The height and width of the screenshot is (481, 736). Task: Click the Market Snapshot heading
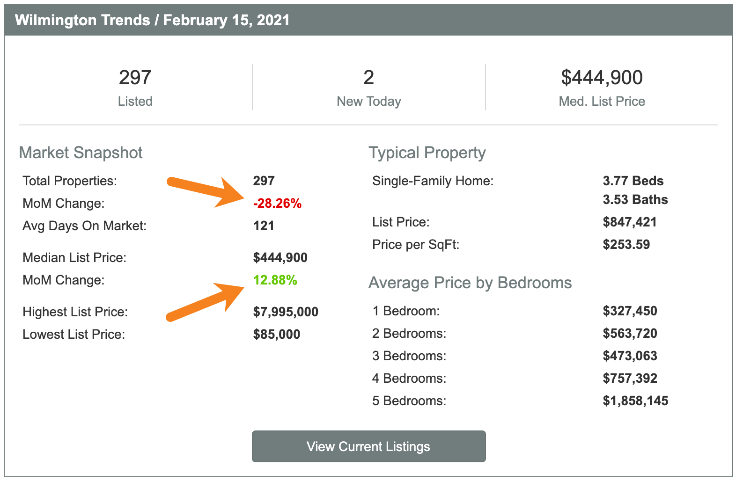[81, 153]
